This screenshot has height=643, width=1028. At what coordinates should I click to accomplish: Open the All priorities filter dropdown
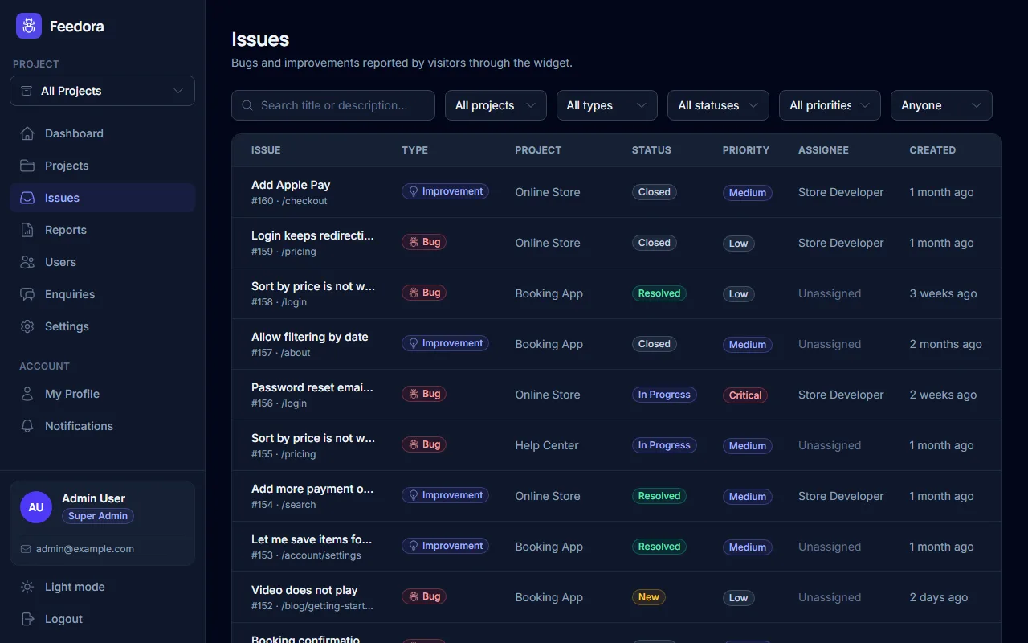[830, 105]
